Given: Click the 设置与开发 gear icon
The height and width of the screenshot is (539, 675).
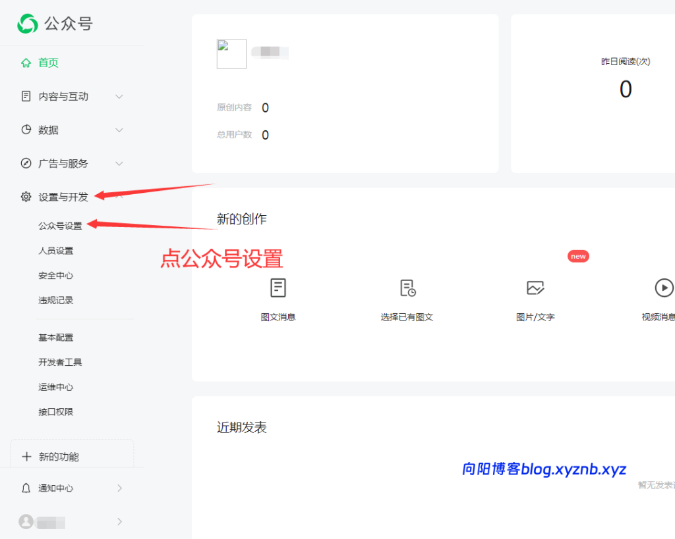Looking at the screenshot, I should [x=25, y=196].
